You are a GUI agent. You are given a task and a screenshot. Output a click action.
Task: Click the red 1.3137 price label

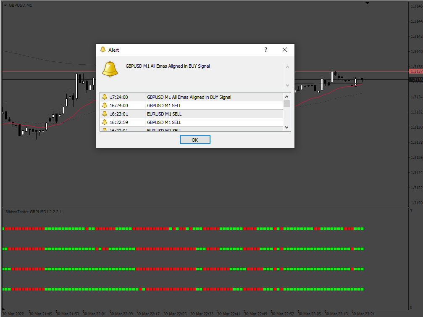416,71
